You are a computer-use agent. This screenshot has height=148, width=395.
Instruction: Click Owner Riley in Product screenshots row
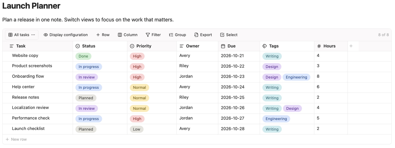coord(184,66)
